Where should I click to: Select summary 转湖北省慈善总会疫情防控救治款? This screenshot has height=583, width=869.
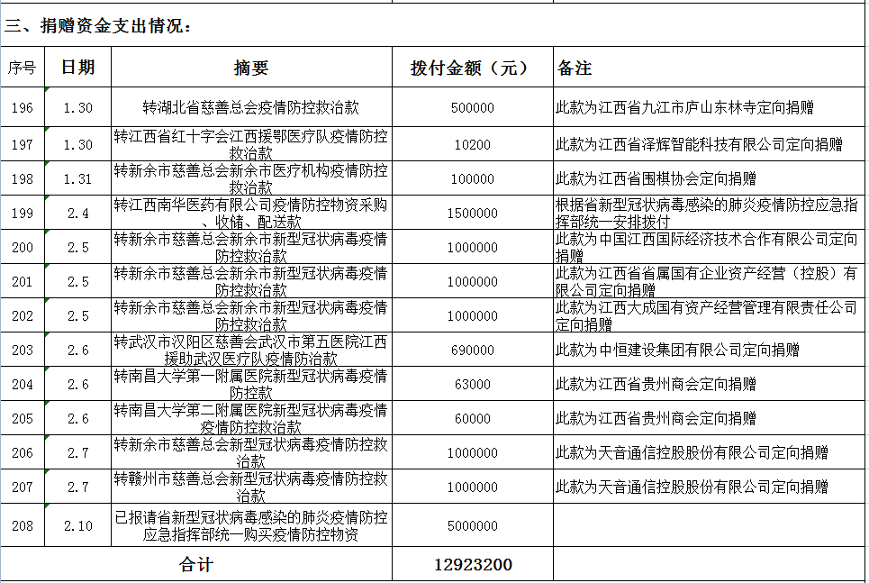pyautogui.click(x=251, y=107)
